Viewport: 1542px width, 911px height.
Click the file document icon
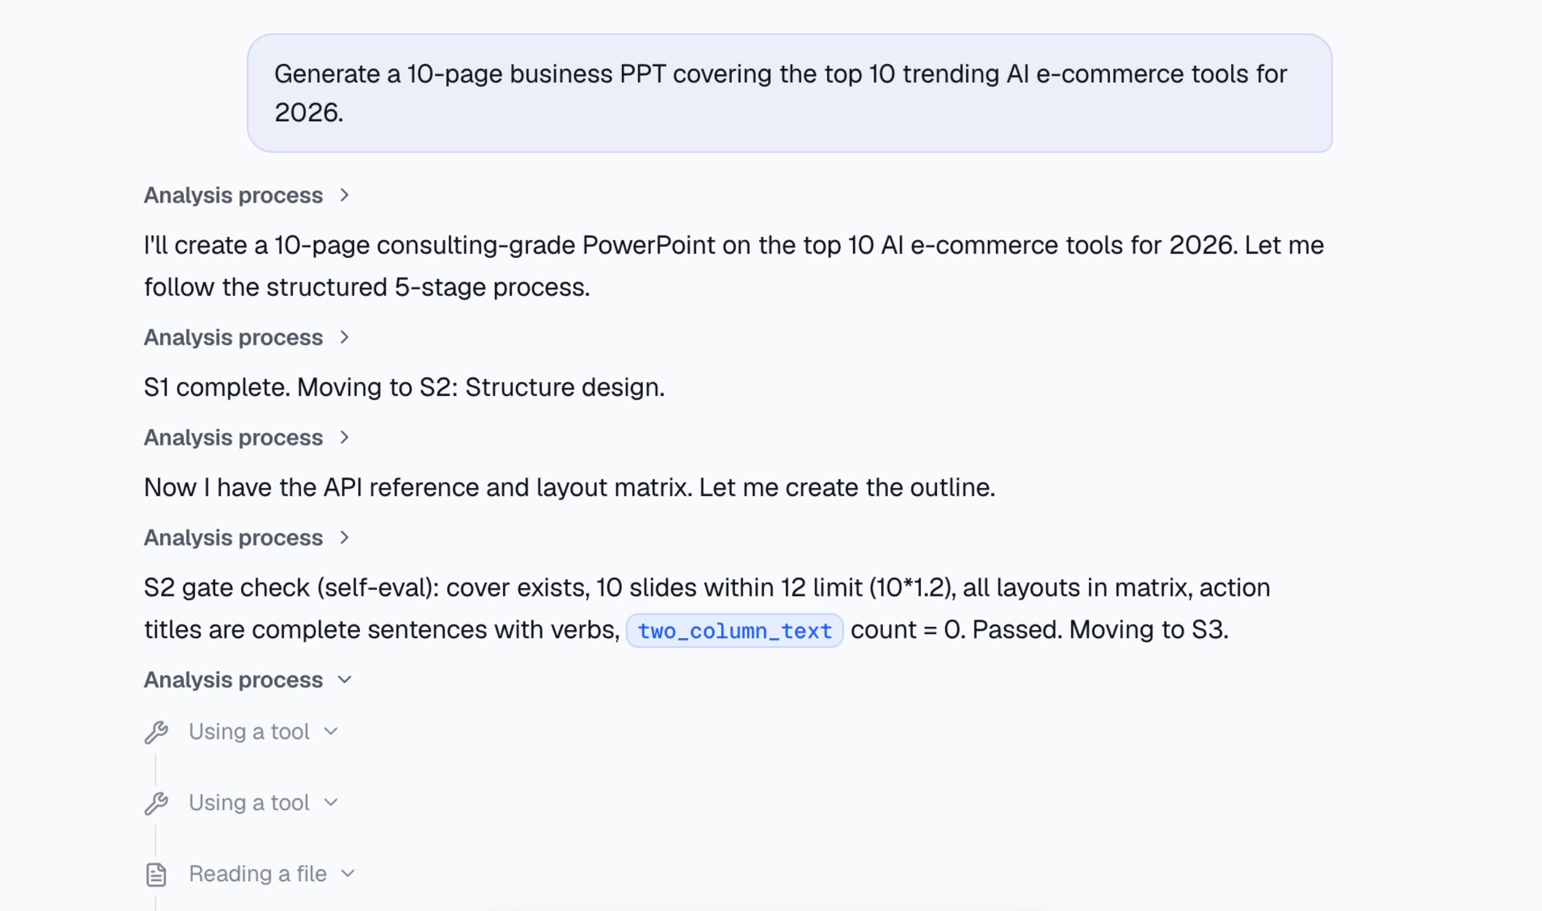click(156, 874)
